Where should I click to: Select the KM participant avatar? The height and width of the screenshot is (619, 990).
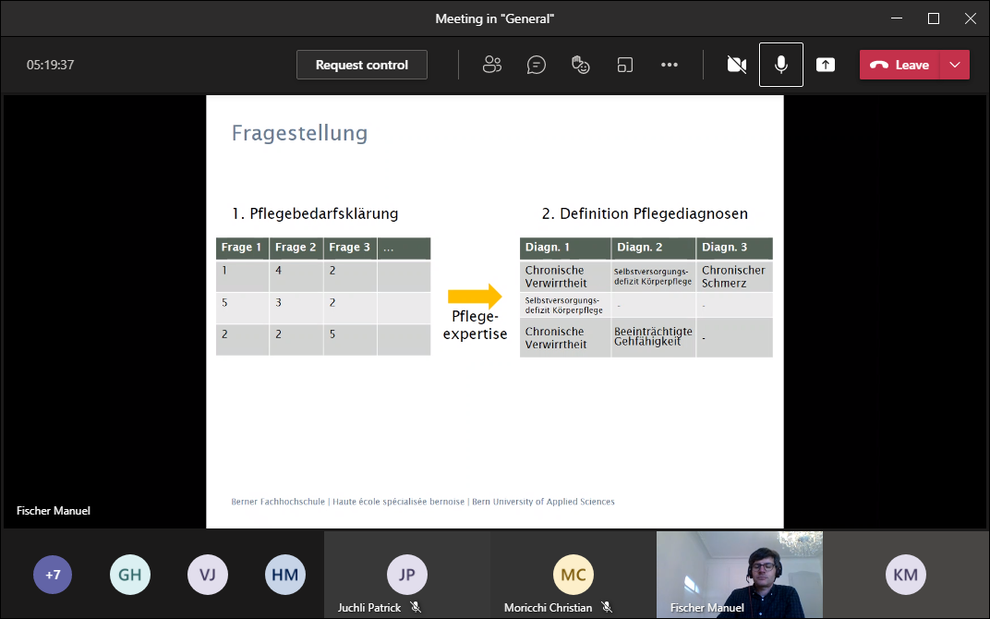pos(905,575)
